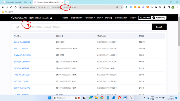The height and width of the screenshot is (101, 180).
Task: Open the Staking menu item
Action: pos(108,18)
